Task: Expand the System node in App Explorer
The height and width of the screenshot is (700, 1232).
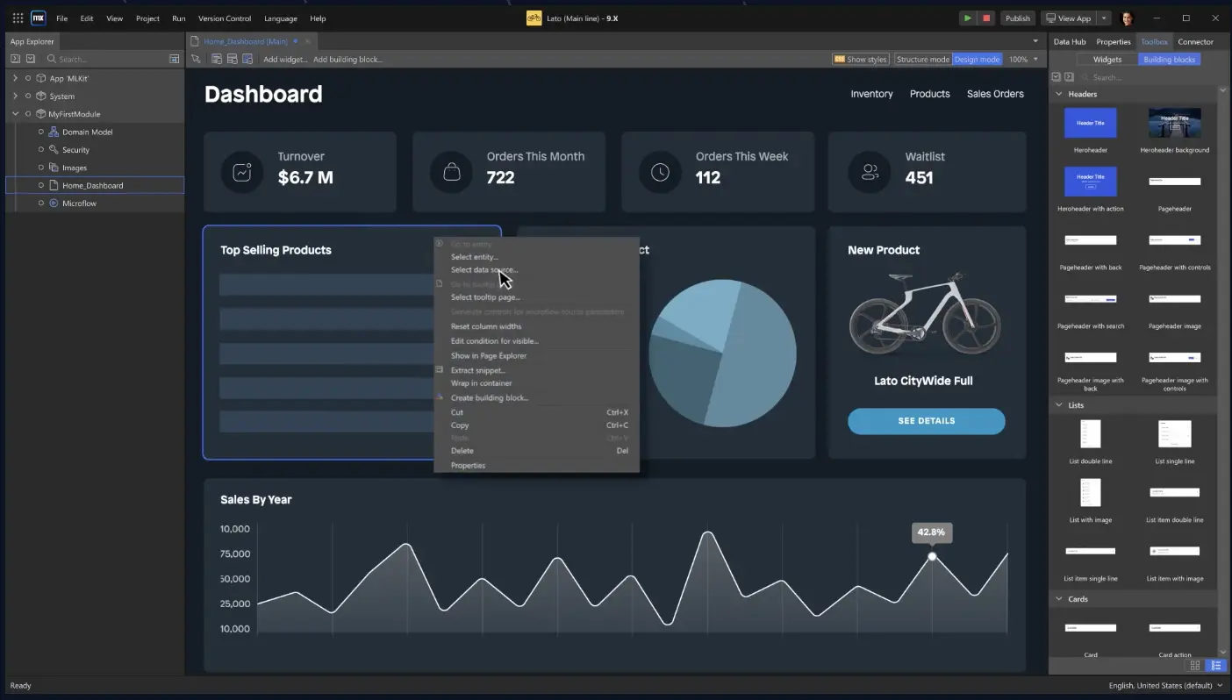Action: pos(15,96)
